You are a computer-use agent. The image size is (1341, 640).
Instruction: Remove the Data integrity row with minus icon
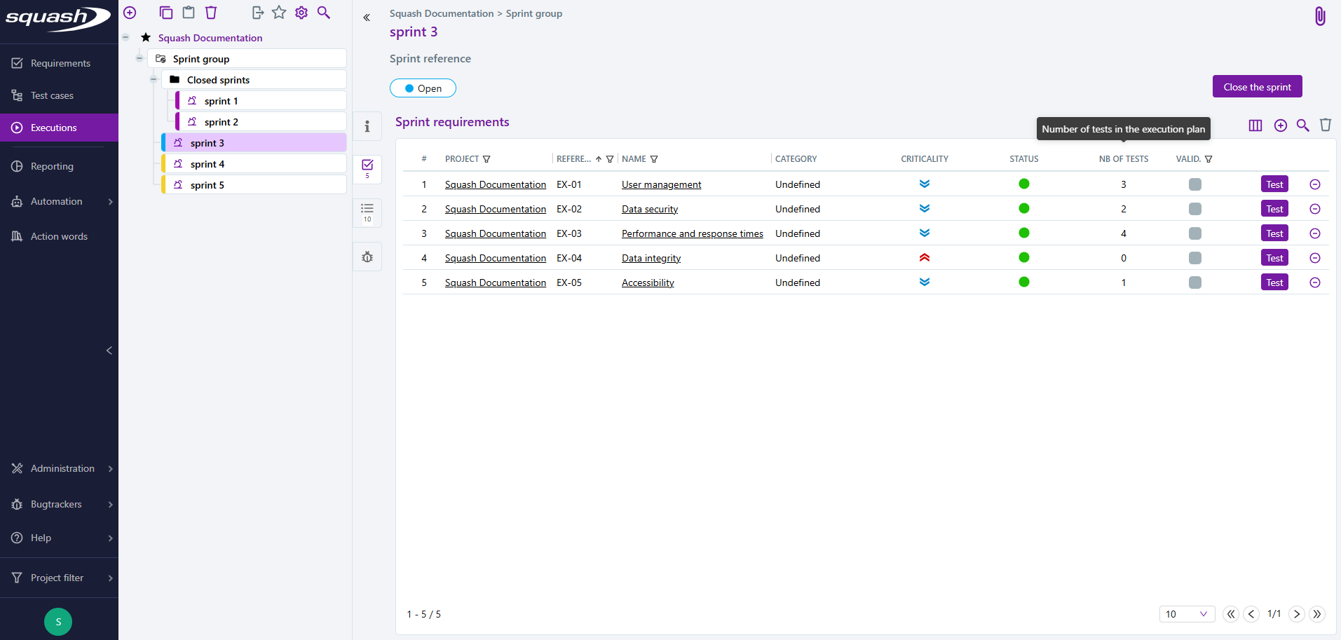[x=1314, y=258]
